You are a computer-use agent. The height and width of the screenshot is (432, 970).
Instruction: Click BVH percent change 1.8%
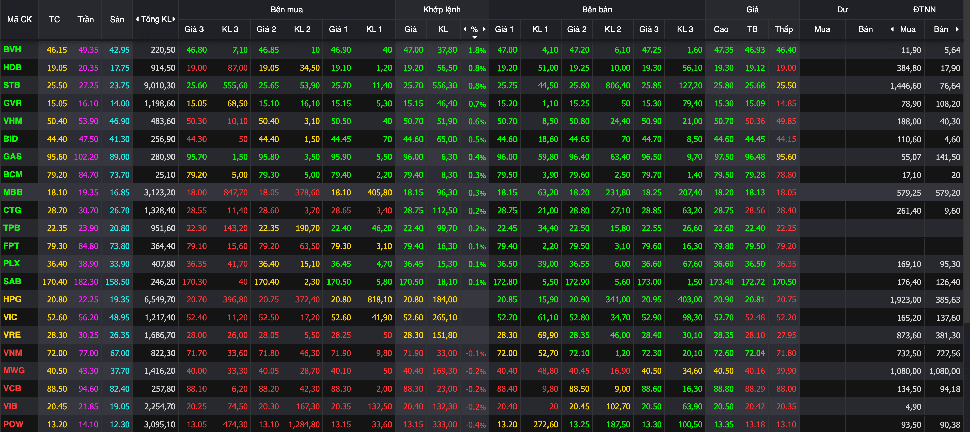pos(477,50)
